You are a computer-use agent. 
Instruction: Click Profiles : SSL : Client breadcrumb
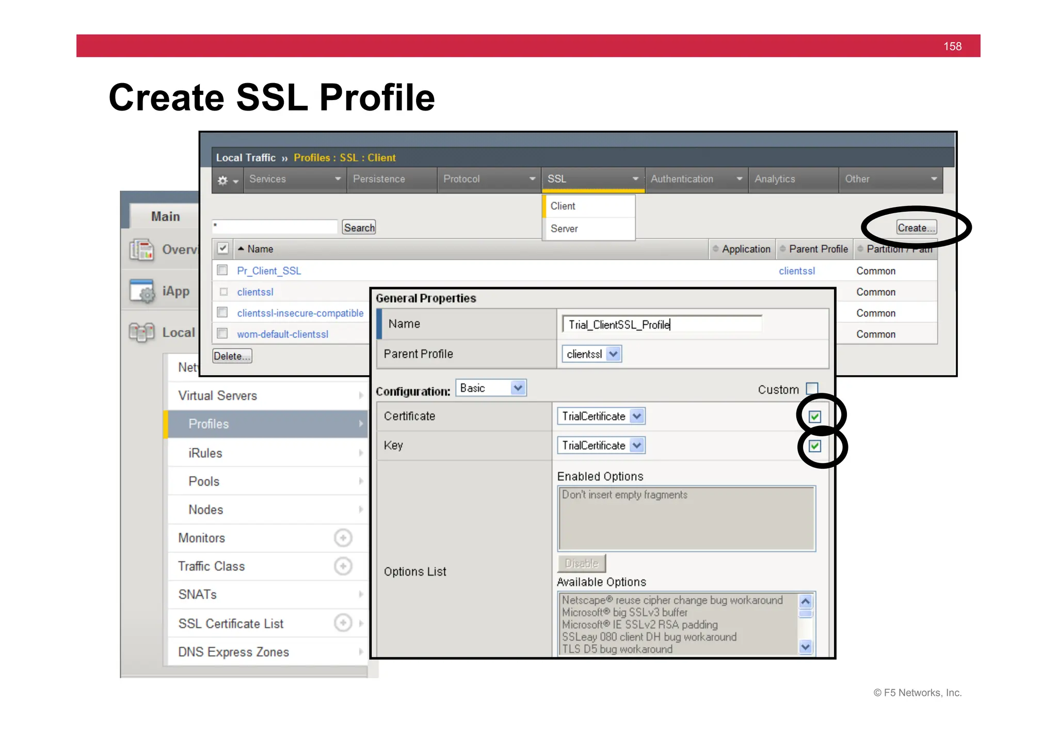[344, 157]
